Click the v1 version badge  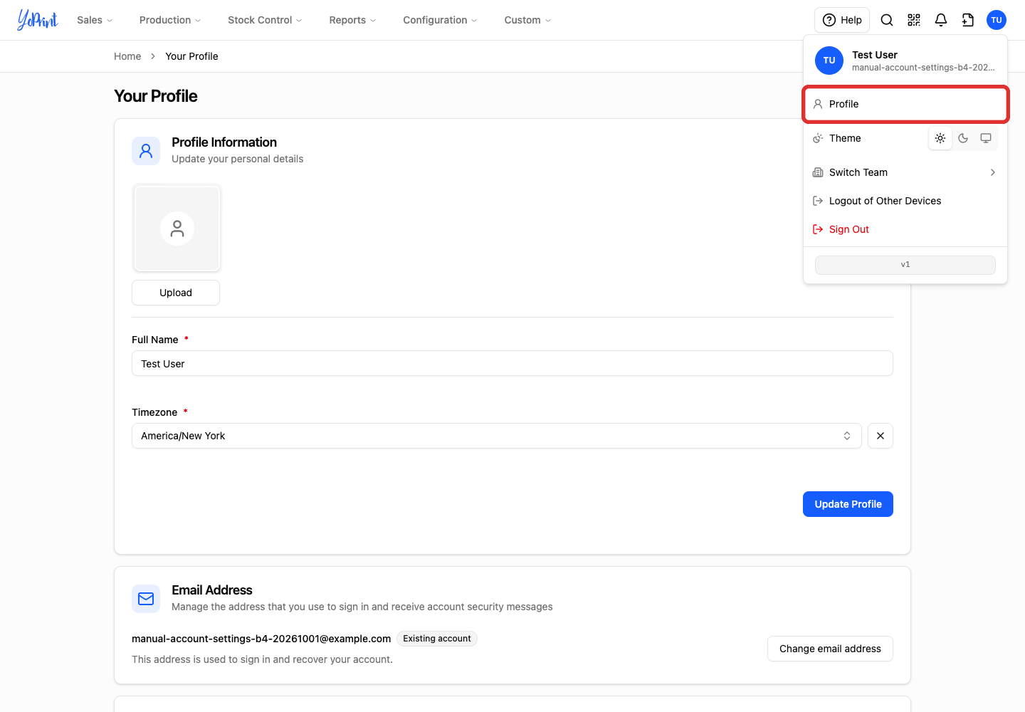(x=905, y=265)
